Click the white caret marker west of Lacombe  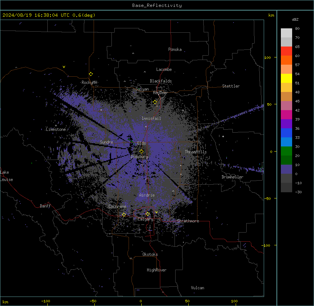145,72
